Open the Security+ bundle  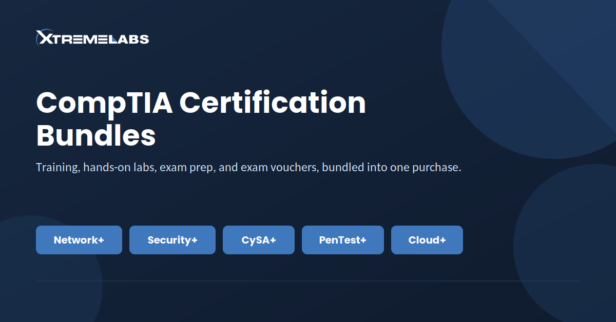pyautogui.click(x=172, y=240)
